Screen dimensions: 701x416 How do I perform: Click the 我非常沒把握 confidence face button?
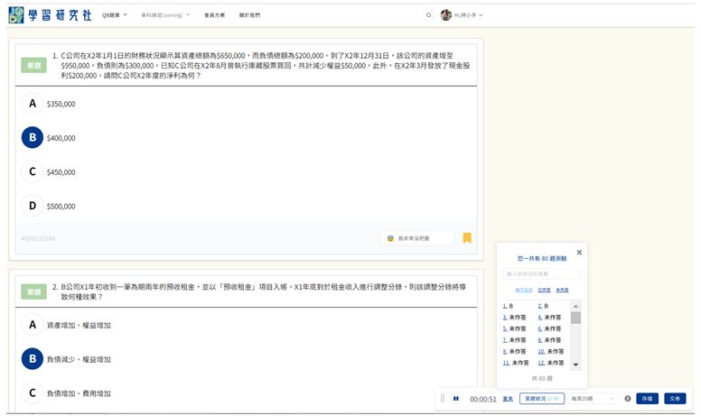[416, 238]
